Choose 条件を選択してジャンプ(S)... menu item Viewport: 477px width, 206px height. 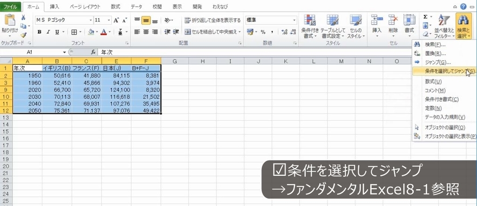(444, 71)
